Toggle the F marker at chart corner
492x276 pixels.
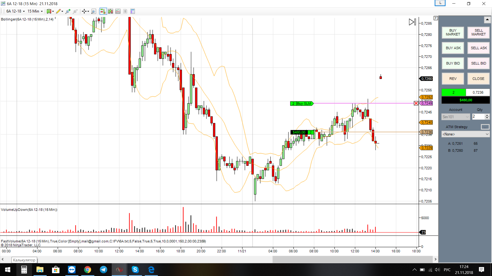[x=436, y=18]
